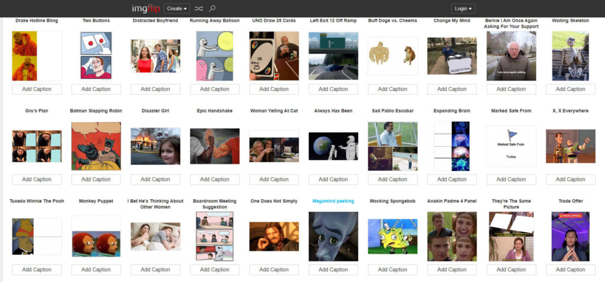Select Megamind peeking thumbnail image
The width and height of the screenshot is (605, 282).
click(333, 236)
